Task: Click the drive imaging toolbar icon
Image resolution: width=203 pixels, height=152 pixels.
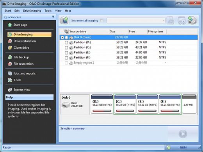Action: 64,20
